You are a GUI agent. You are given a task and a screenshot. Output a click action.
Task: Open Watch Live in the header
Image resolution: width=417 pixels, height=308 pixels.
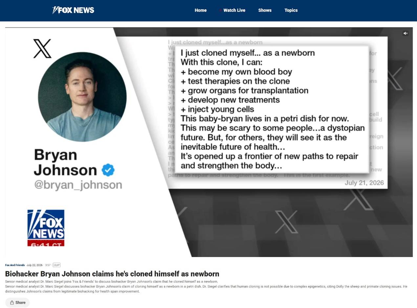pos(234,10)
